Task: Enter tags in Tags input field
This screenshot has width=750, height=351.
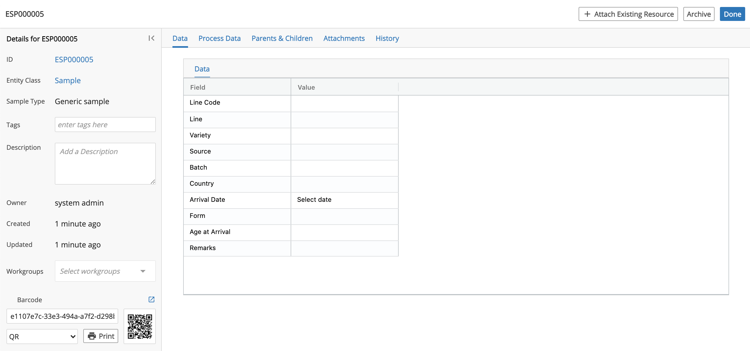Action: point(105,125)
